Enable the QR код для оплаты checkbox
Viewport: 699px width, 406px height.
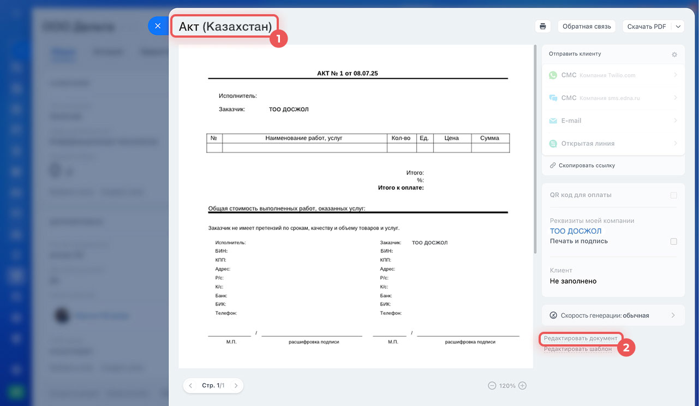673,195
